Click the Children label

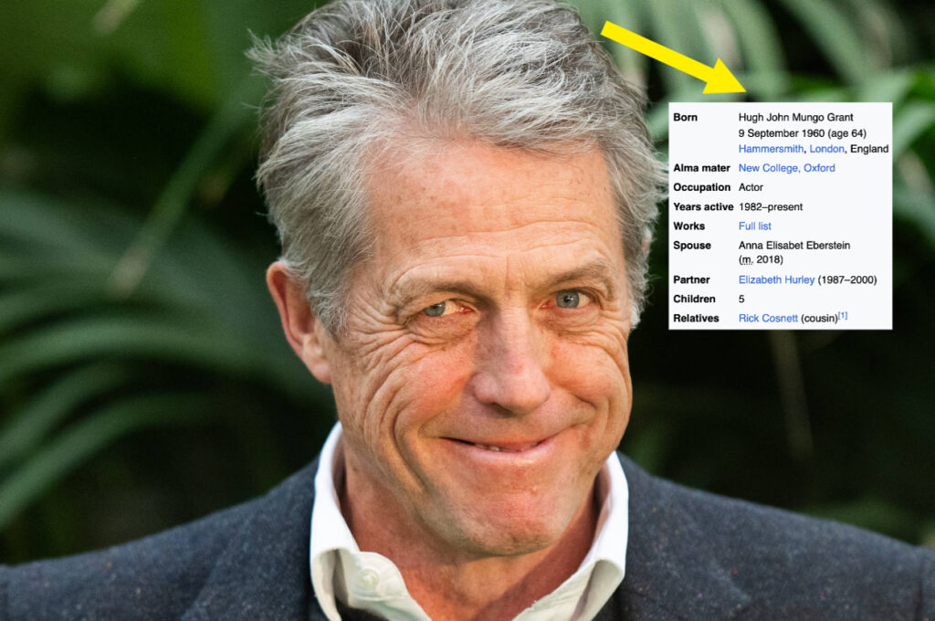pos(694,299)
